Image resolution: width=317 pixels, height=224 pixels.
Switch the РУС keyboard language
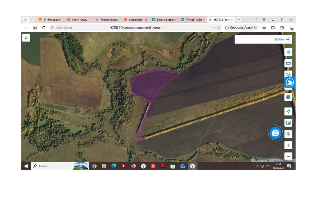[x=268, y=166]
